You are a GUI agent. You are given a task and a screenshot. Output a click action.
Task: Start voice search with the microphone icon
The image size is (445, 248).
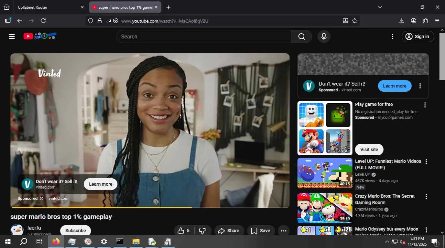[324, 36]
